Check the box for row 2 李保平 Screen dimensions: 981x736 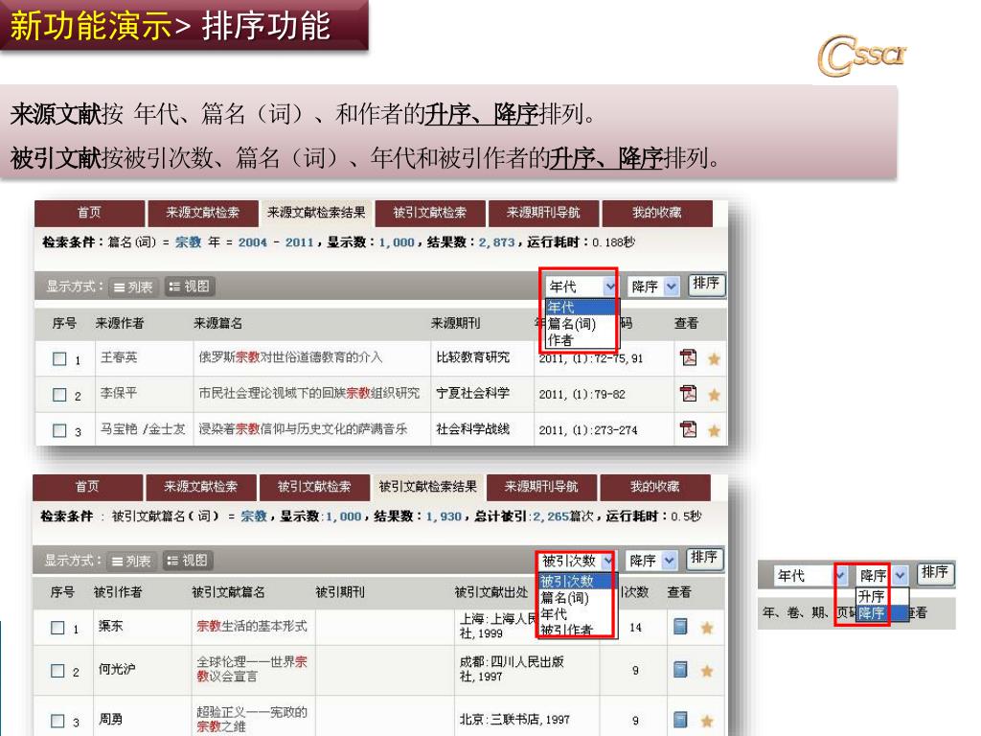click(59, 395)
